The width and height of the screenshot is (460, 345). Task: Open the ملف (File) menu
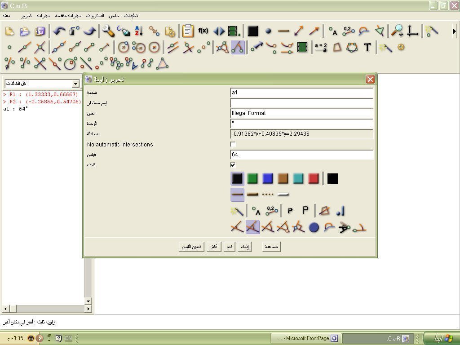[6, 16]
